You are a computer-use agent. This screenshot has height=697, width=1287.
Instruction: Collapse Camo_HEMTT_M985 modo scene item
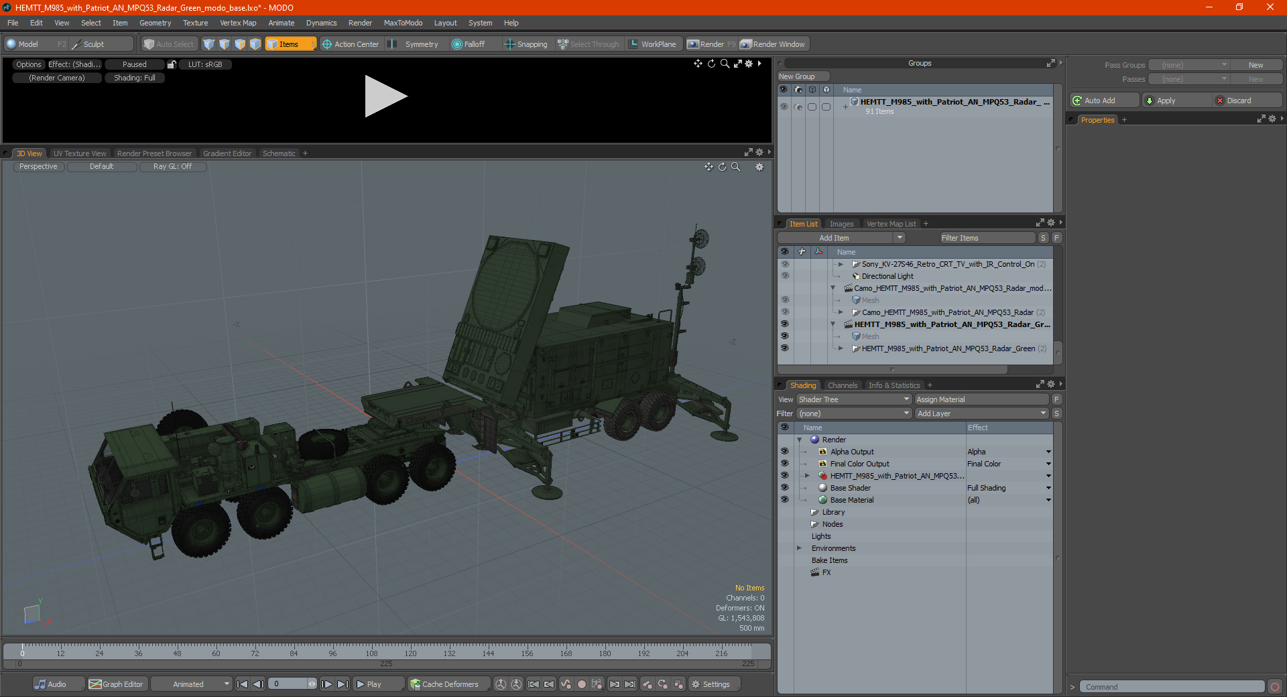[x=833, y=288]
